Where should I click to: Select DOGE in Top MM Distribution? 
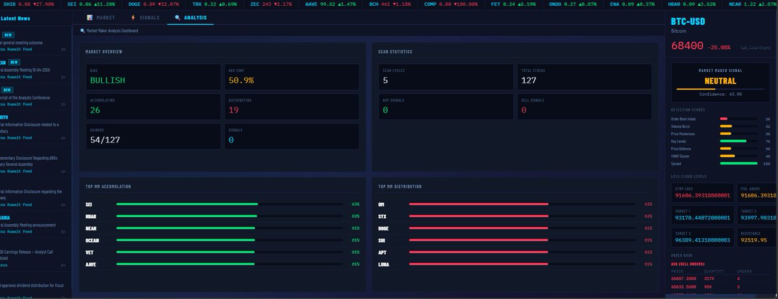click(515, 228)
